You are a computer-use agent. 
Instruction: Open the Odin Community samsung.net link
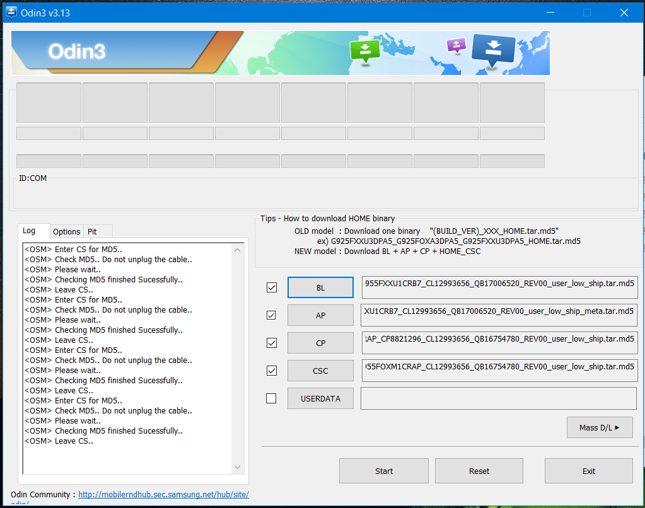pos(163,495)
